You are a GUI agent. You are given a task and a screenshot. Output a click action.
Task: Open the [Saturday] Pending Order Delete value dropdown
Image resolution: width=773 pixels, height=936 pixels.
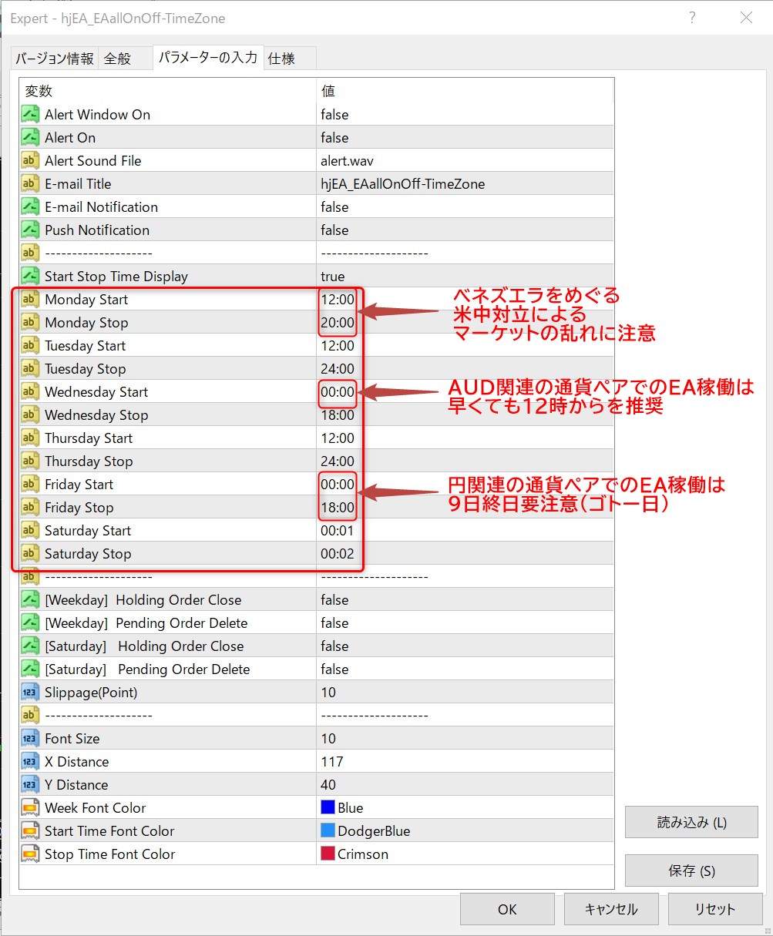334,669
